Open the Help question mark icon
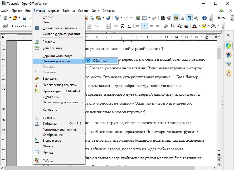Screen dimensions: 234x170 tap(204, 18)
